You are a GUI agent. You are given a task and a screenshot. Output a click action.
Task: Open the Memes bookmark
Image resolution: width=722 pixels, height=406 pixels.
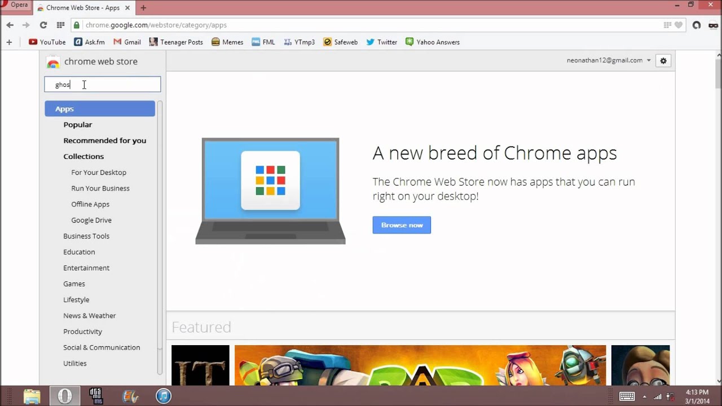click(x=227, y=42)
